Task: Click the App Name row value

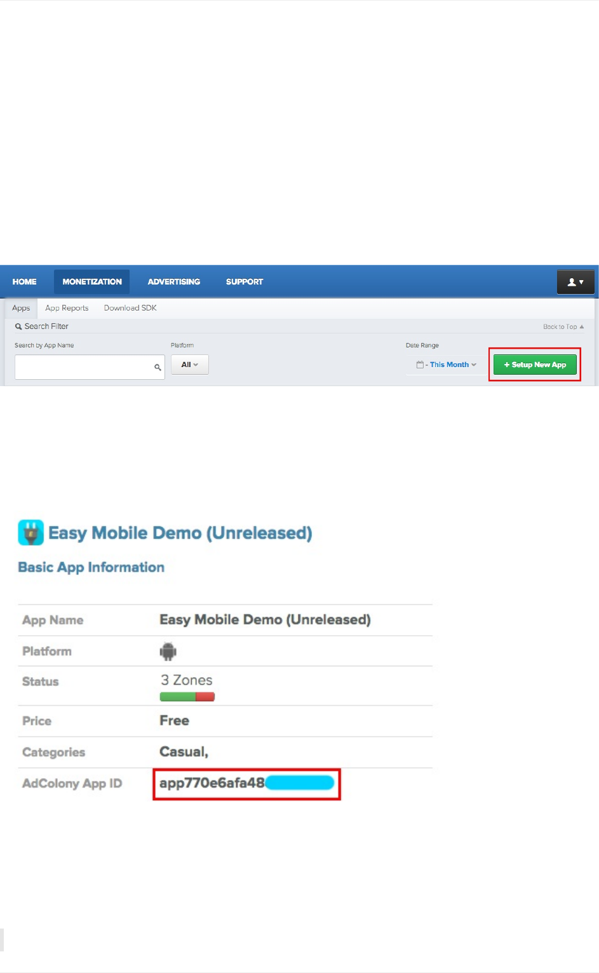Action: (x=265, y=620)
